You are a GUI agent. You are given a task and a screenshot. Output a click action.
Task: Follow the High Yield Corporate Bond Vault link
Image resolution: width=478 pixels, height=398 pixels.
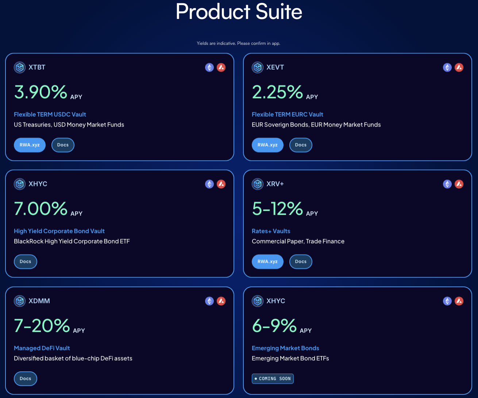point(59,231)
